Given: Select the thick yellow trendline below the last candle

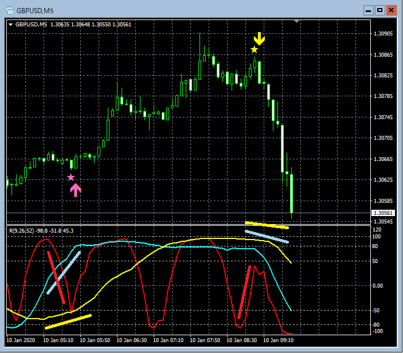Looking at the screenshot, I should (x=267, y=225).
